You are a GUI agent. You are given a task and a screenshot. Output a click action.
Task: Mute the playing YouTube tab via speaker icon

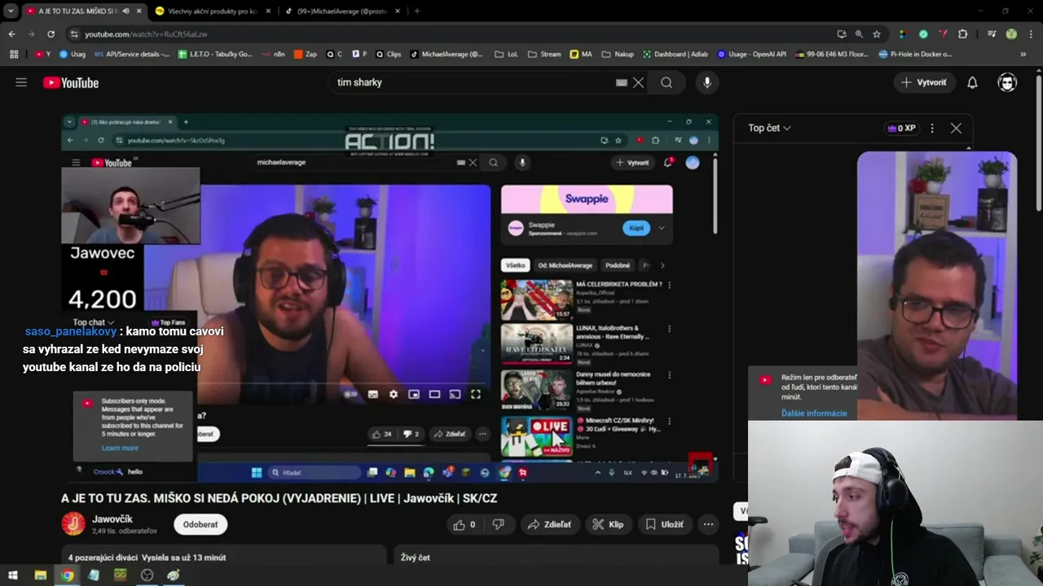pyautogui.click(x=125, y=11)
